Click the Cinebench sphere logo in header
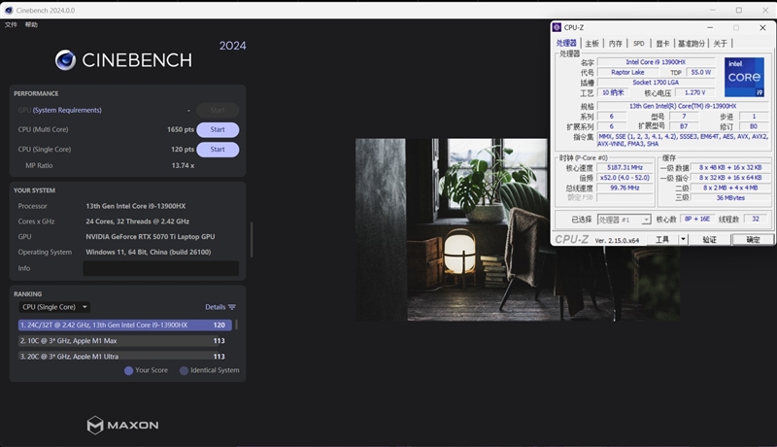The image size is (777, 447). pyautogui.click(x=65, y=60)
